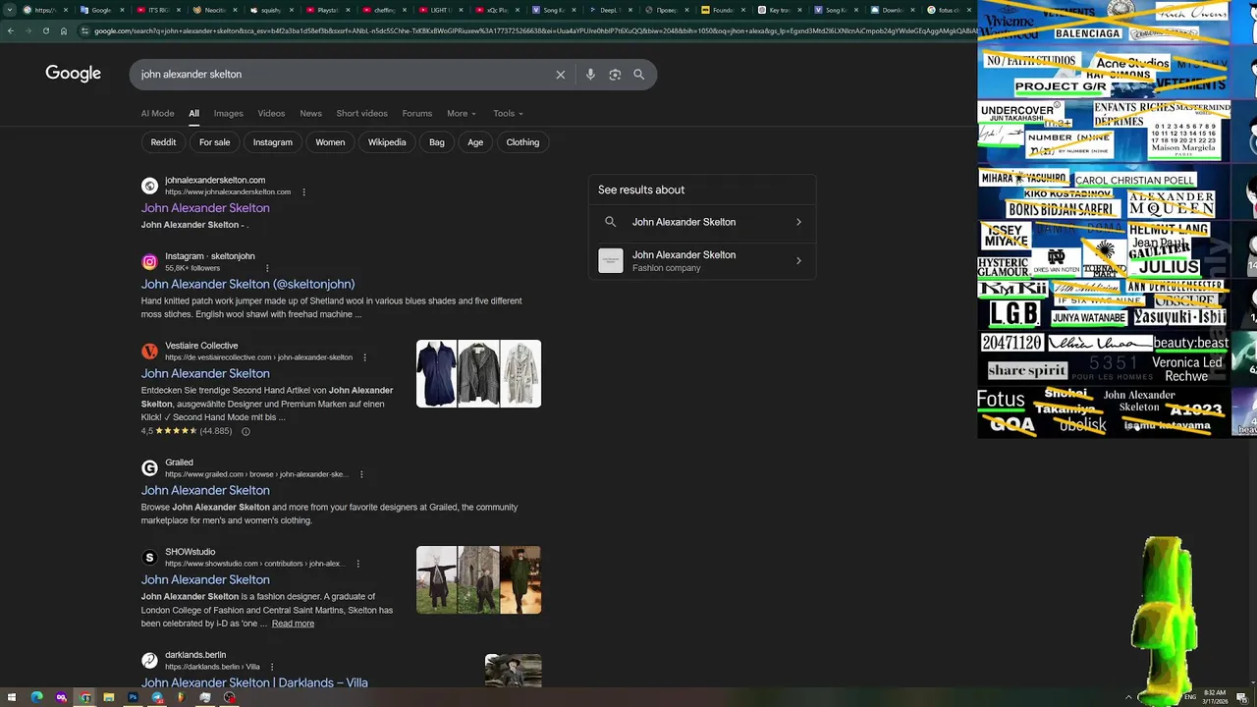
Task: Start voice search with the microphone icon
Action: click(x=590, y=75)
